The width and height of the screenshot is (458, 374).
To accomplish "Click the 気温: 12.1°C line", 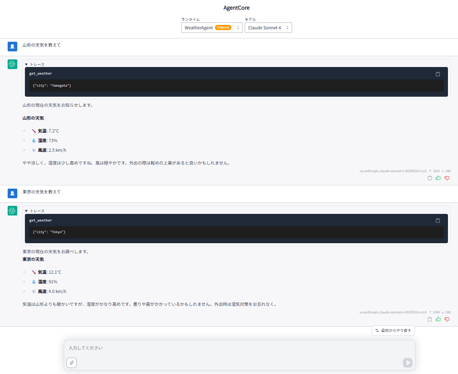I will pyautogui.click(x=47, y=272).
